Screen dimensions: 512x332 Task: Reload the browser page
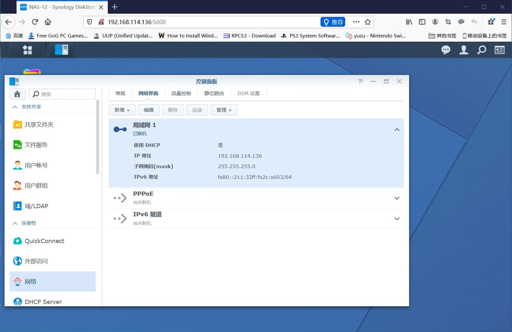pyautogui.click(x=35, y=22)
